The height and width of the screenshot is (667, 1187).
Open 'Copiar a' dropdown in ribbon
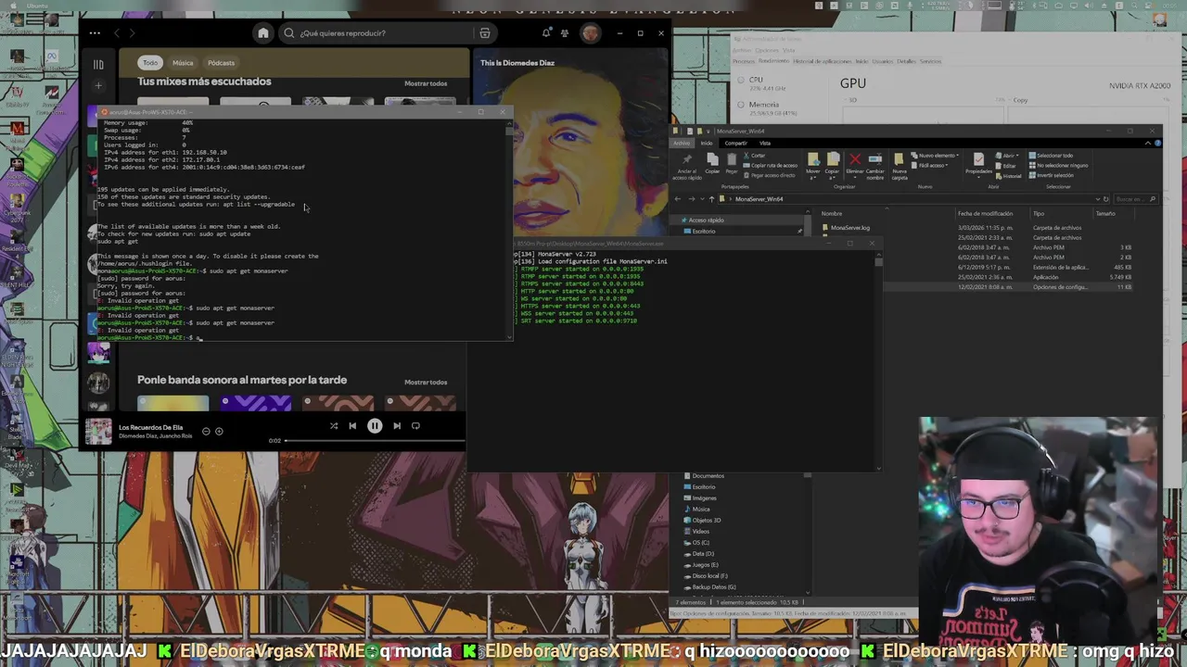[x=832, y=167]
